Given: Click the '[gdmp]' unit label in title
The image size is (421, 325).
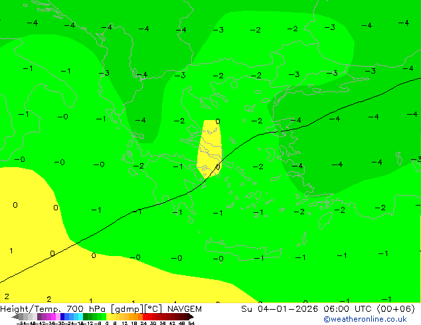Looking at the screenshot, I should pyautogui.click(x=127, y=309).
